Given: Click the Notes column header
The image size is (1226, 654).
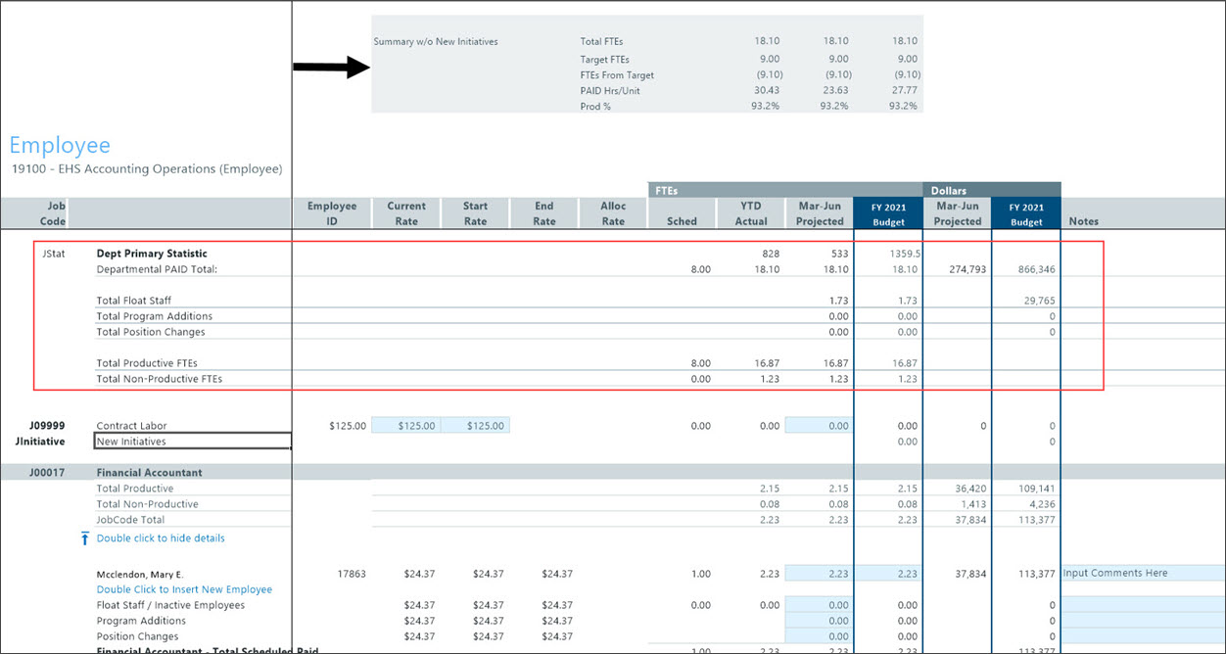Looking at the screenshot, I should tap(1084, 221).
